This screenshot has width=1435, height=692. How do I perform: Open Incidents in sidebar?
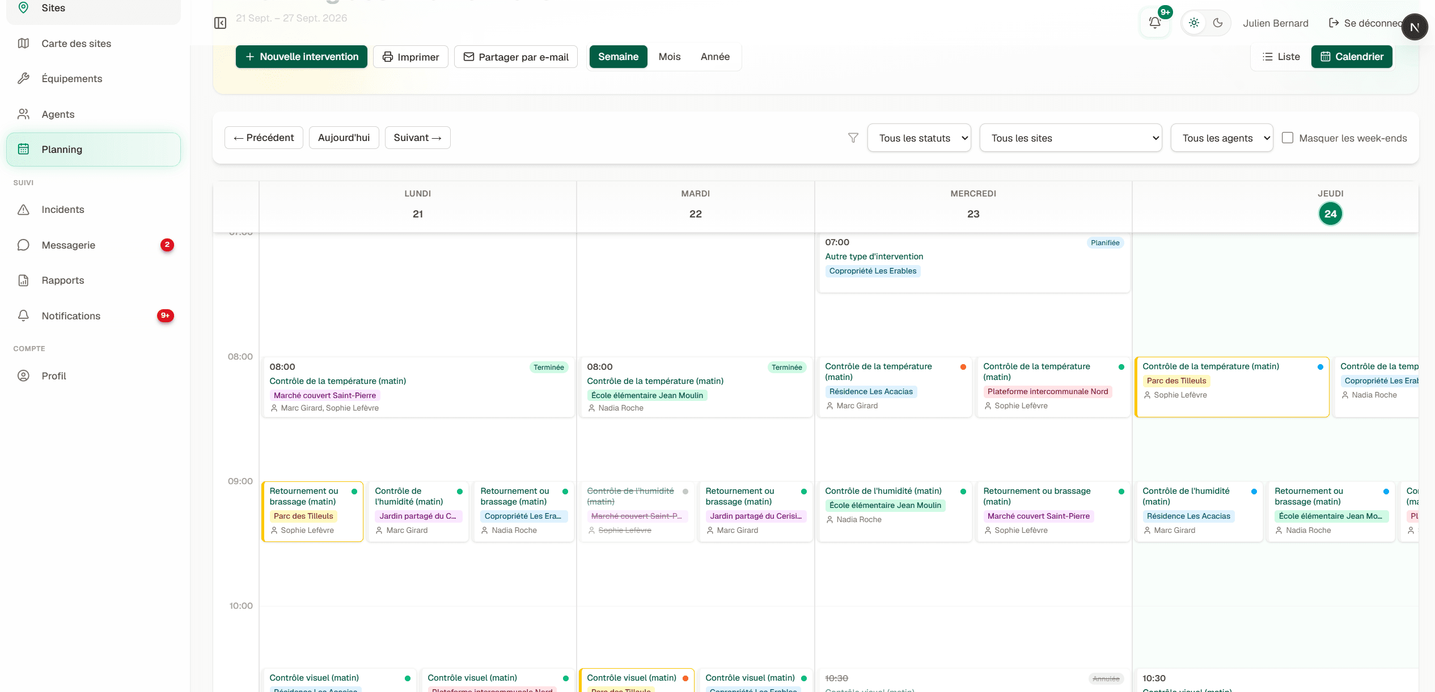pos(94,210)
